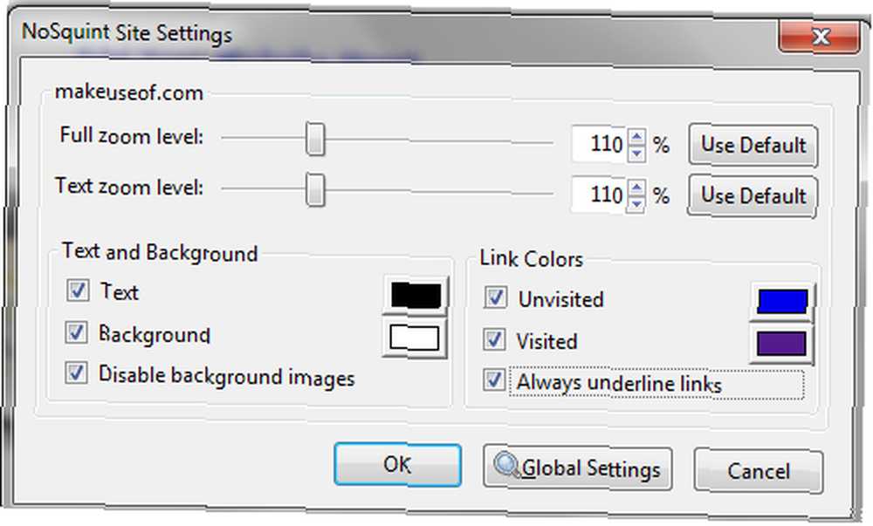Disable background images checkbox
Viewport: 873px width, 526px height.
click(78, 373)
